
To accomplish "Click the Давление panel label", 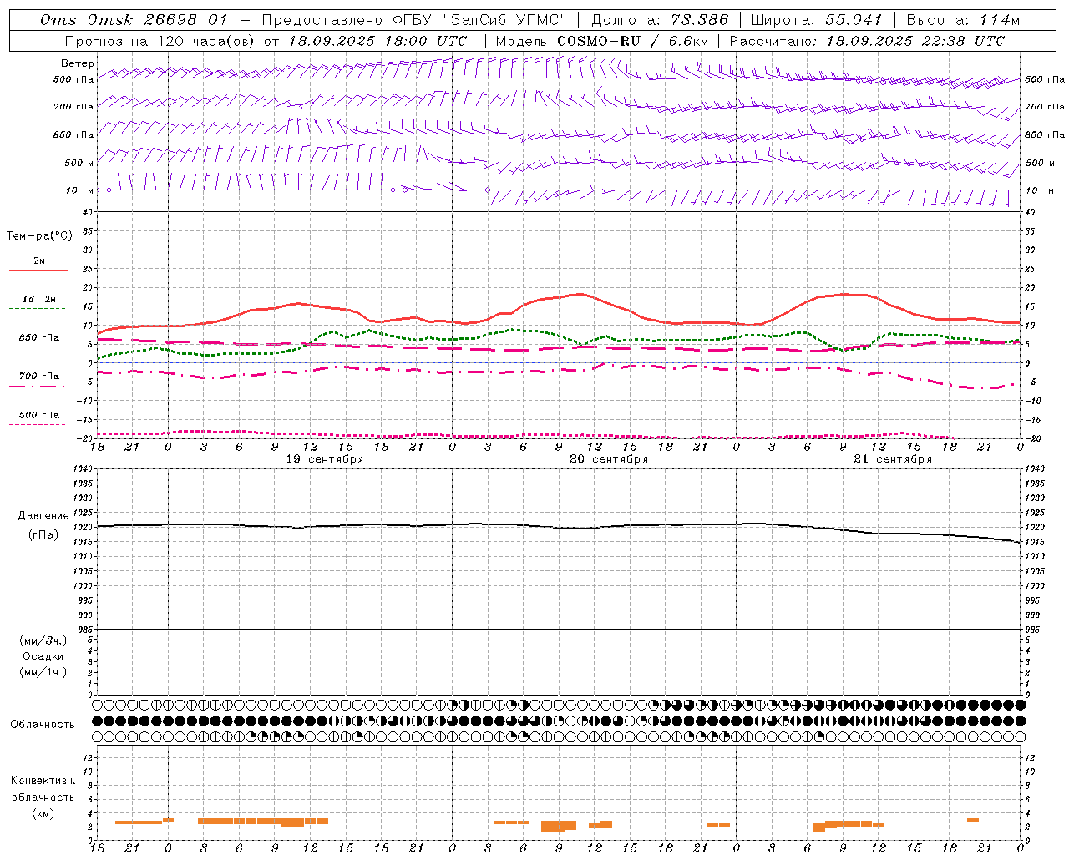I will click(x=43, y=516).
